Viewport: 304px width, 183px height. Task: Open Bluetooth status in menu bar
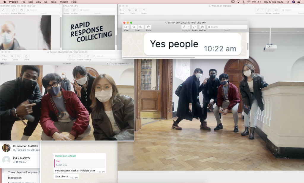(x=243, y=2)
